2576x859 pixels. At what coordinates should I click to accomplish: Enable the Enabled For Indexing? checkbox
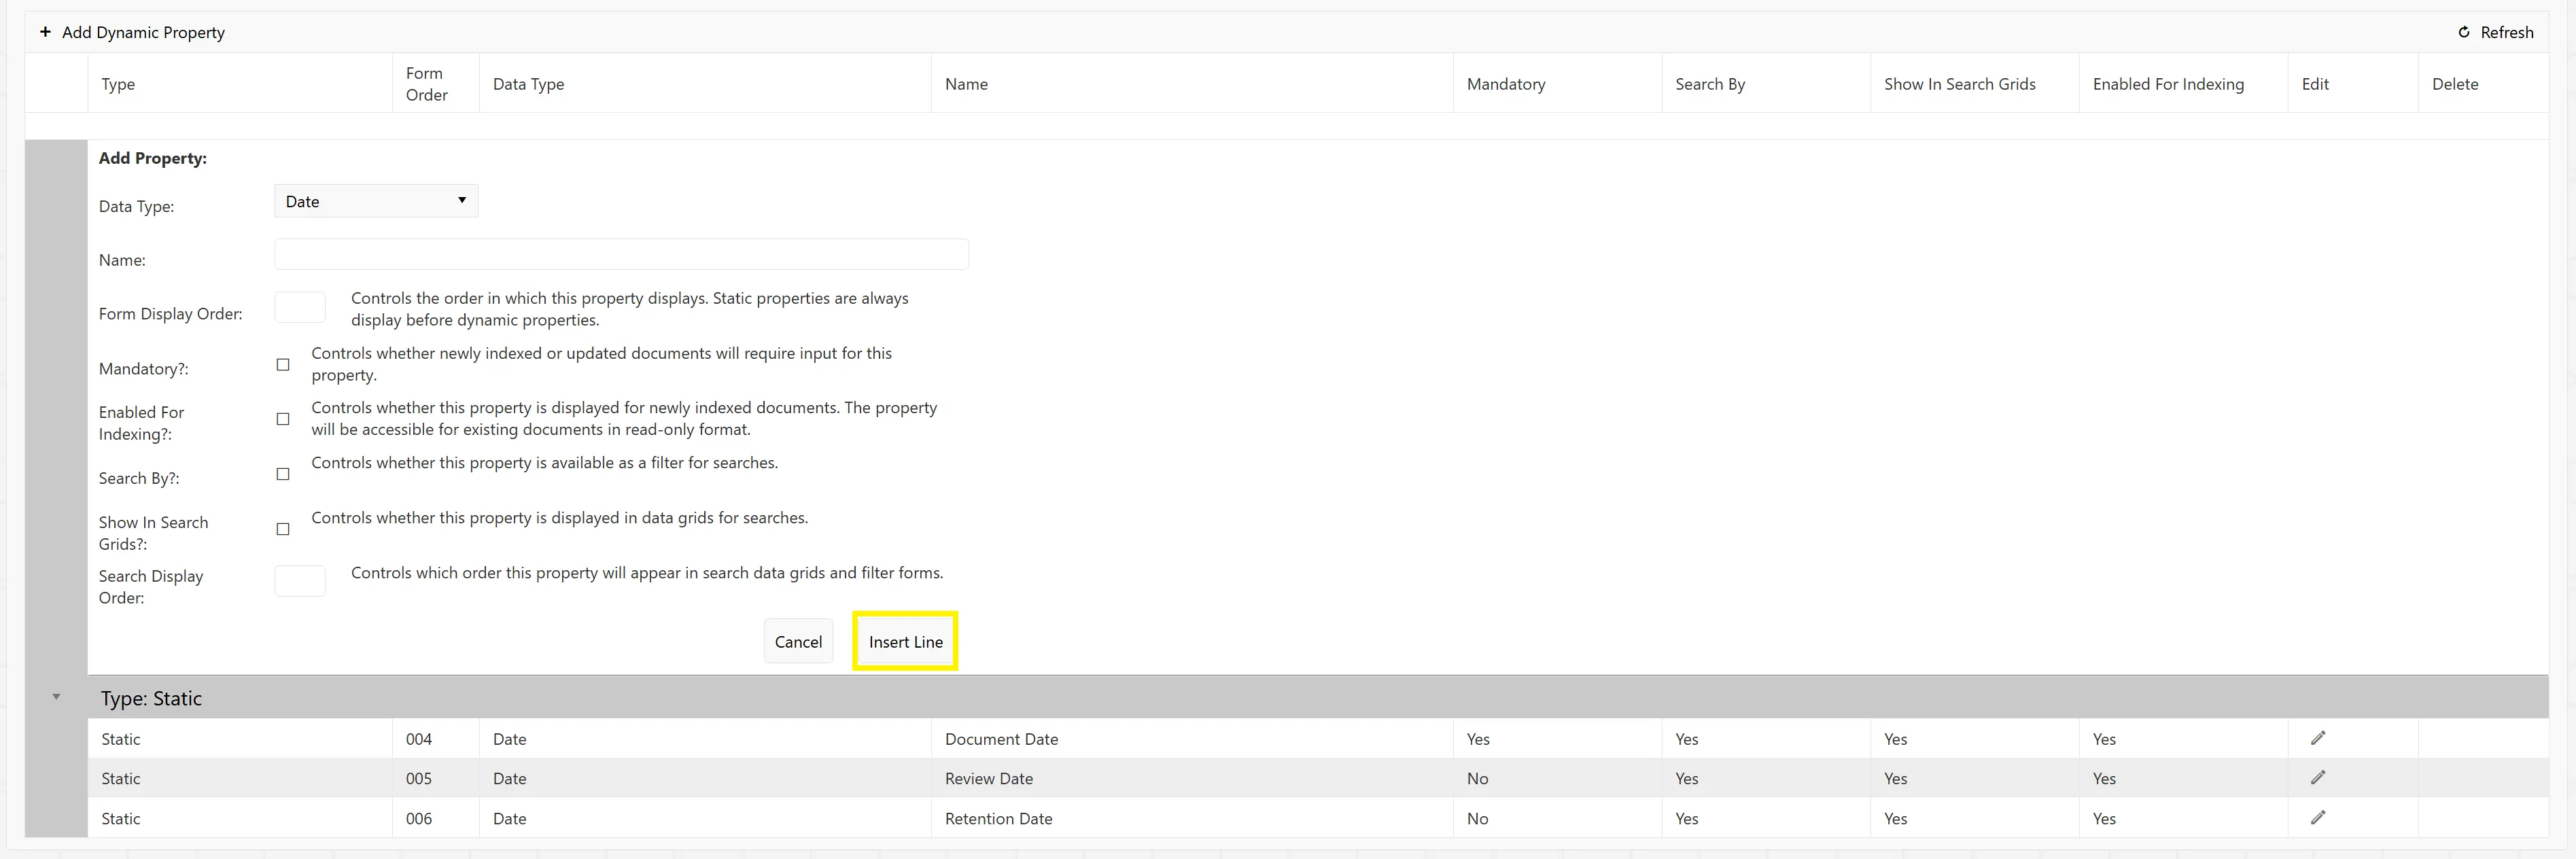pyautogui.click(x=283, y=419)
